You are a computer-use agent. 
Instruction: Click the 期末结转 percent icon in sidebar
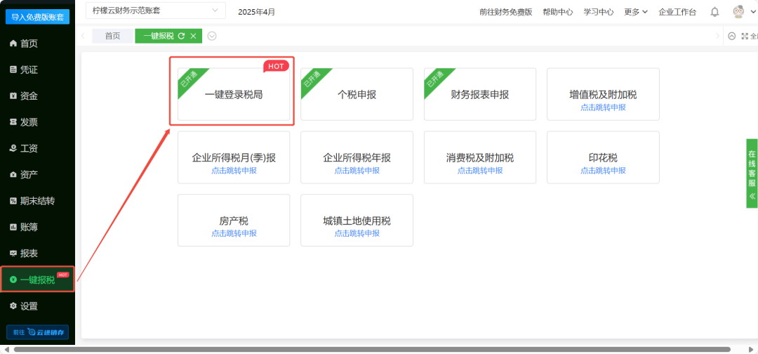13,201
